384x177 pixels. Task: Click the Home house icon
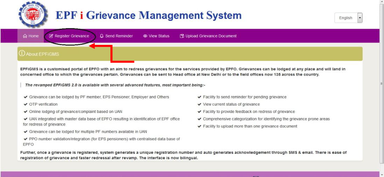click(x=25, y=36)
